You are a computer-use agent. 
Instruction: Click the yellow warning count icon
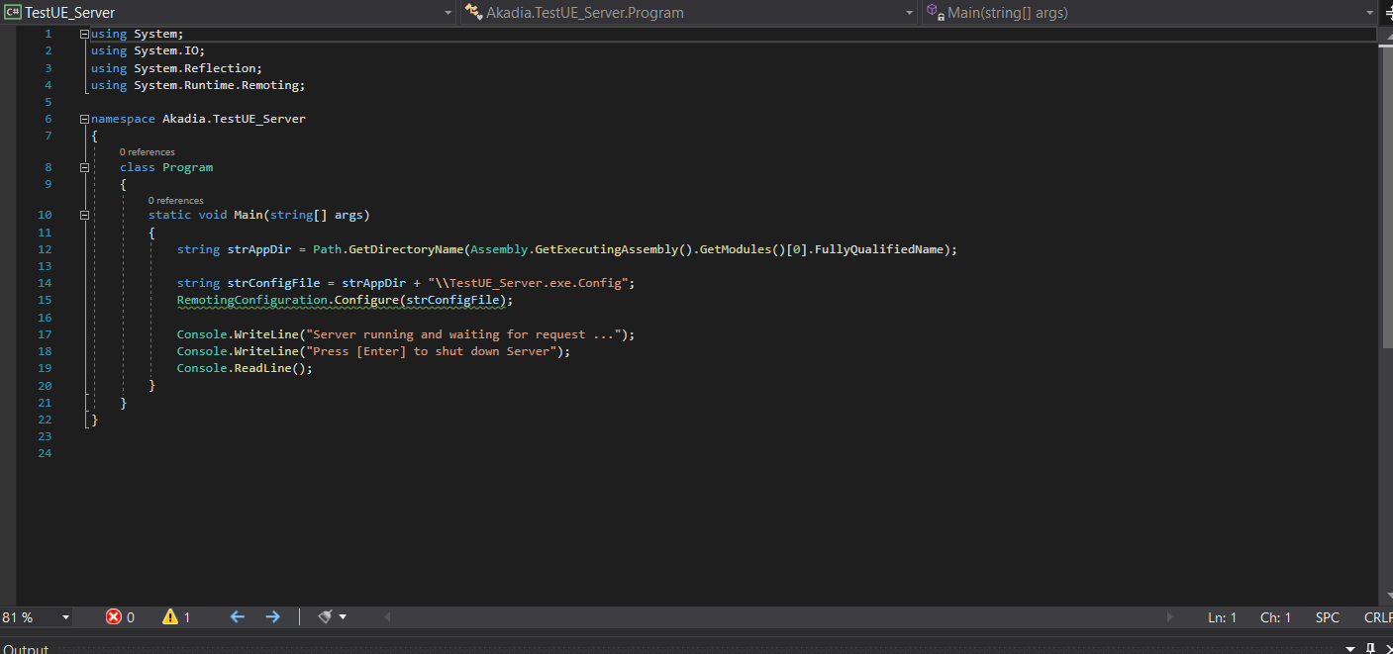click(x=170, y=617)
